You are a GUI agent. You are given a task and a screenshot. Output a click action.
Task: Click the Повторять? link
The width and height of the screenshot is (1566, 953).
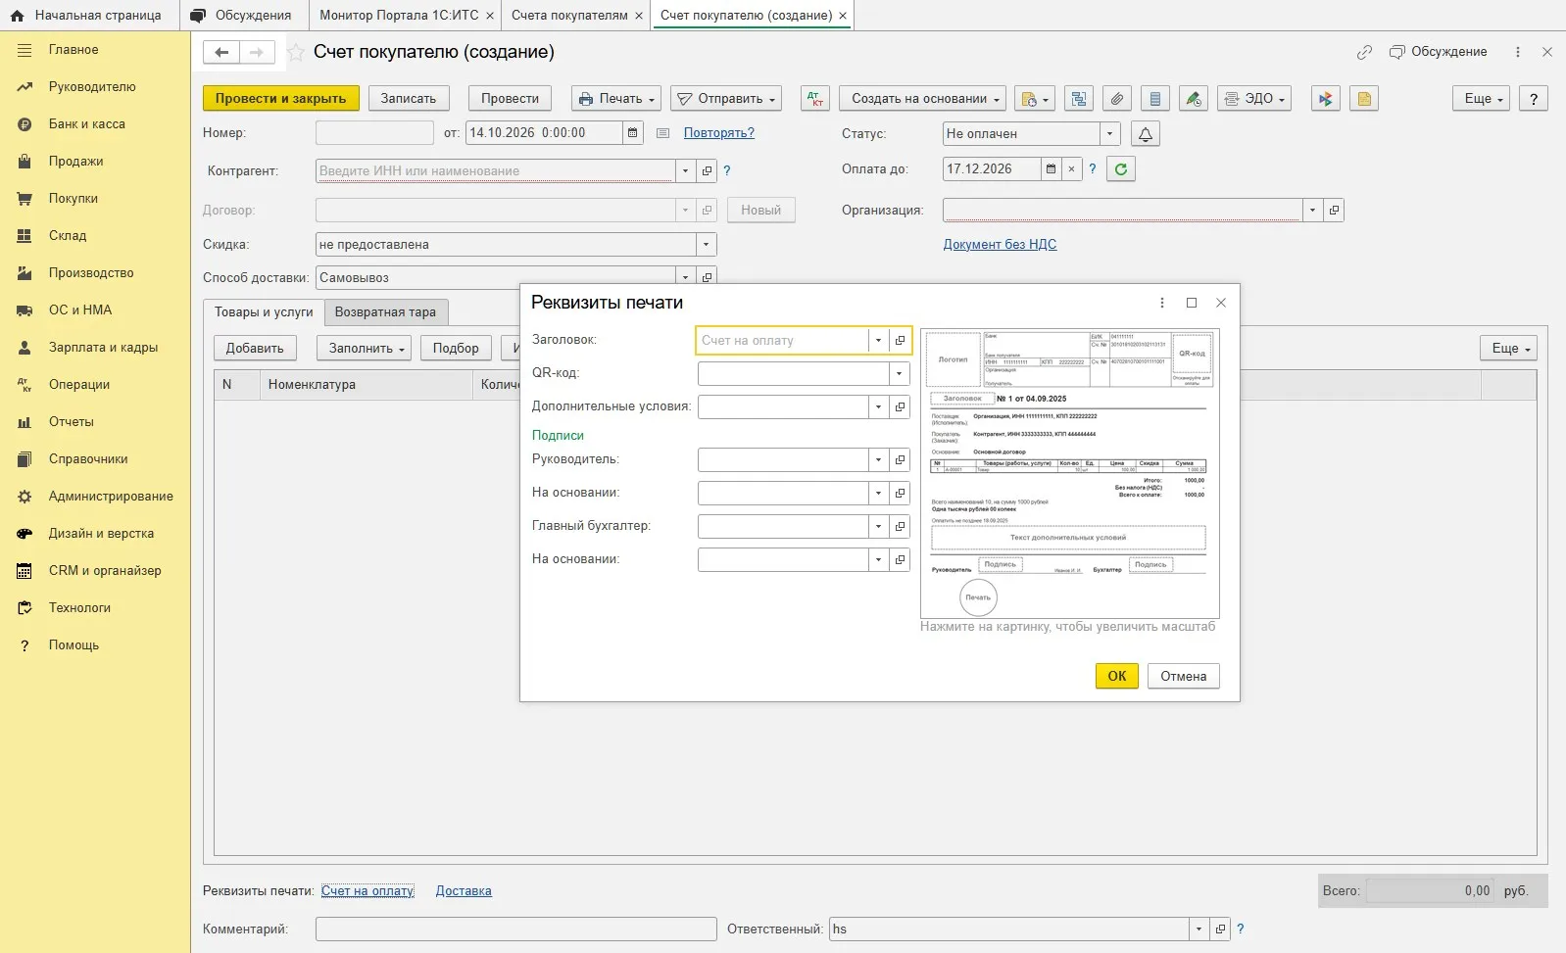coord(719,133)
